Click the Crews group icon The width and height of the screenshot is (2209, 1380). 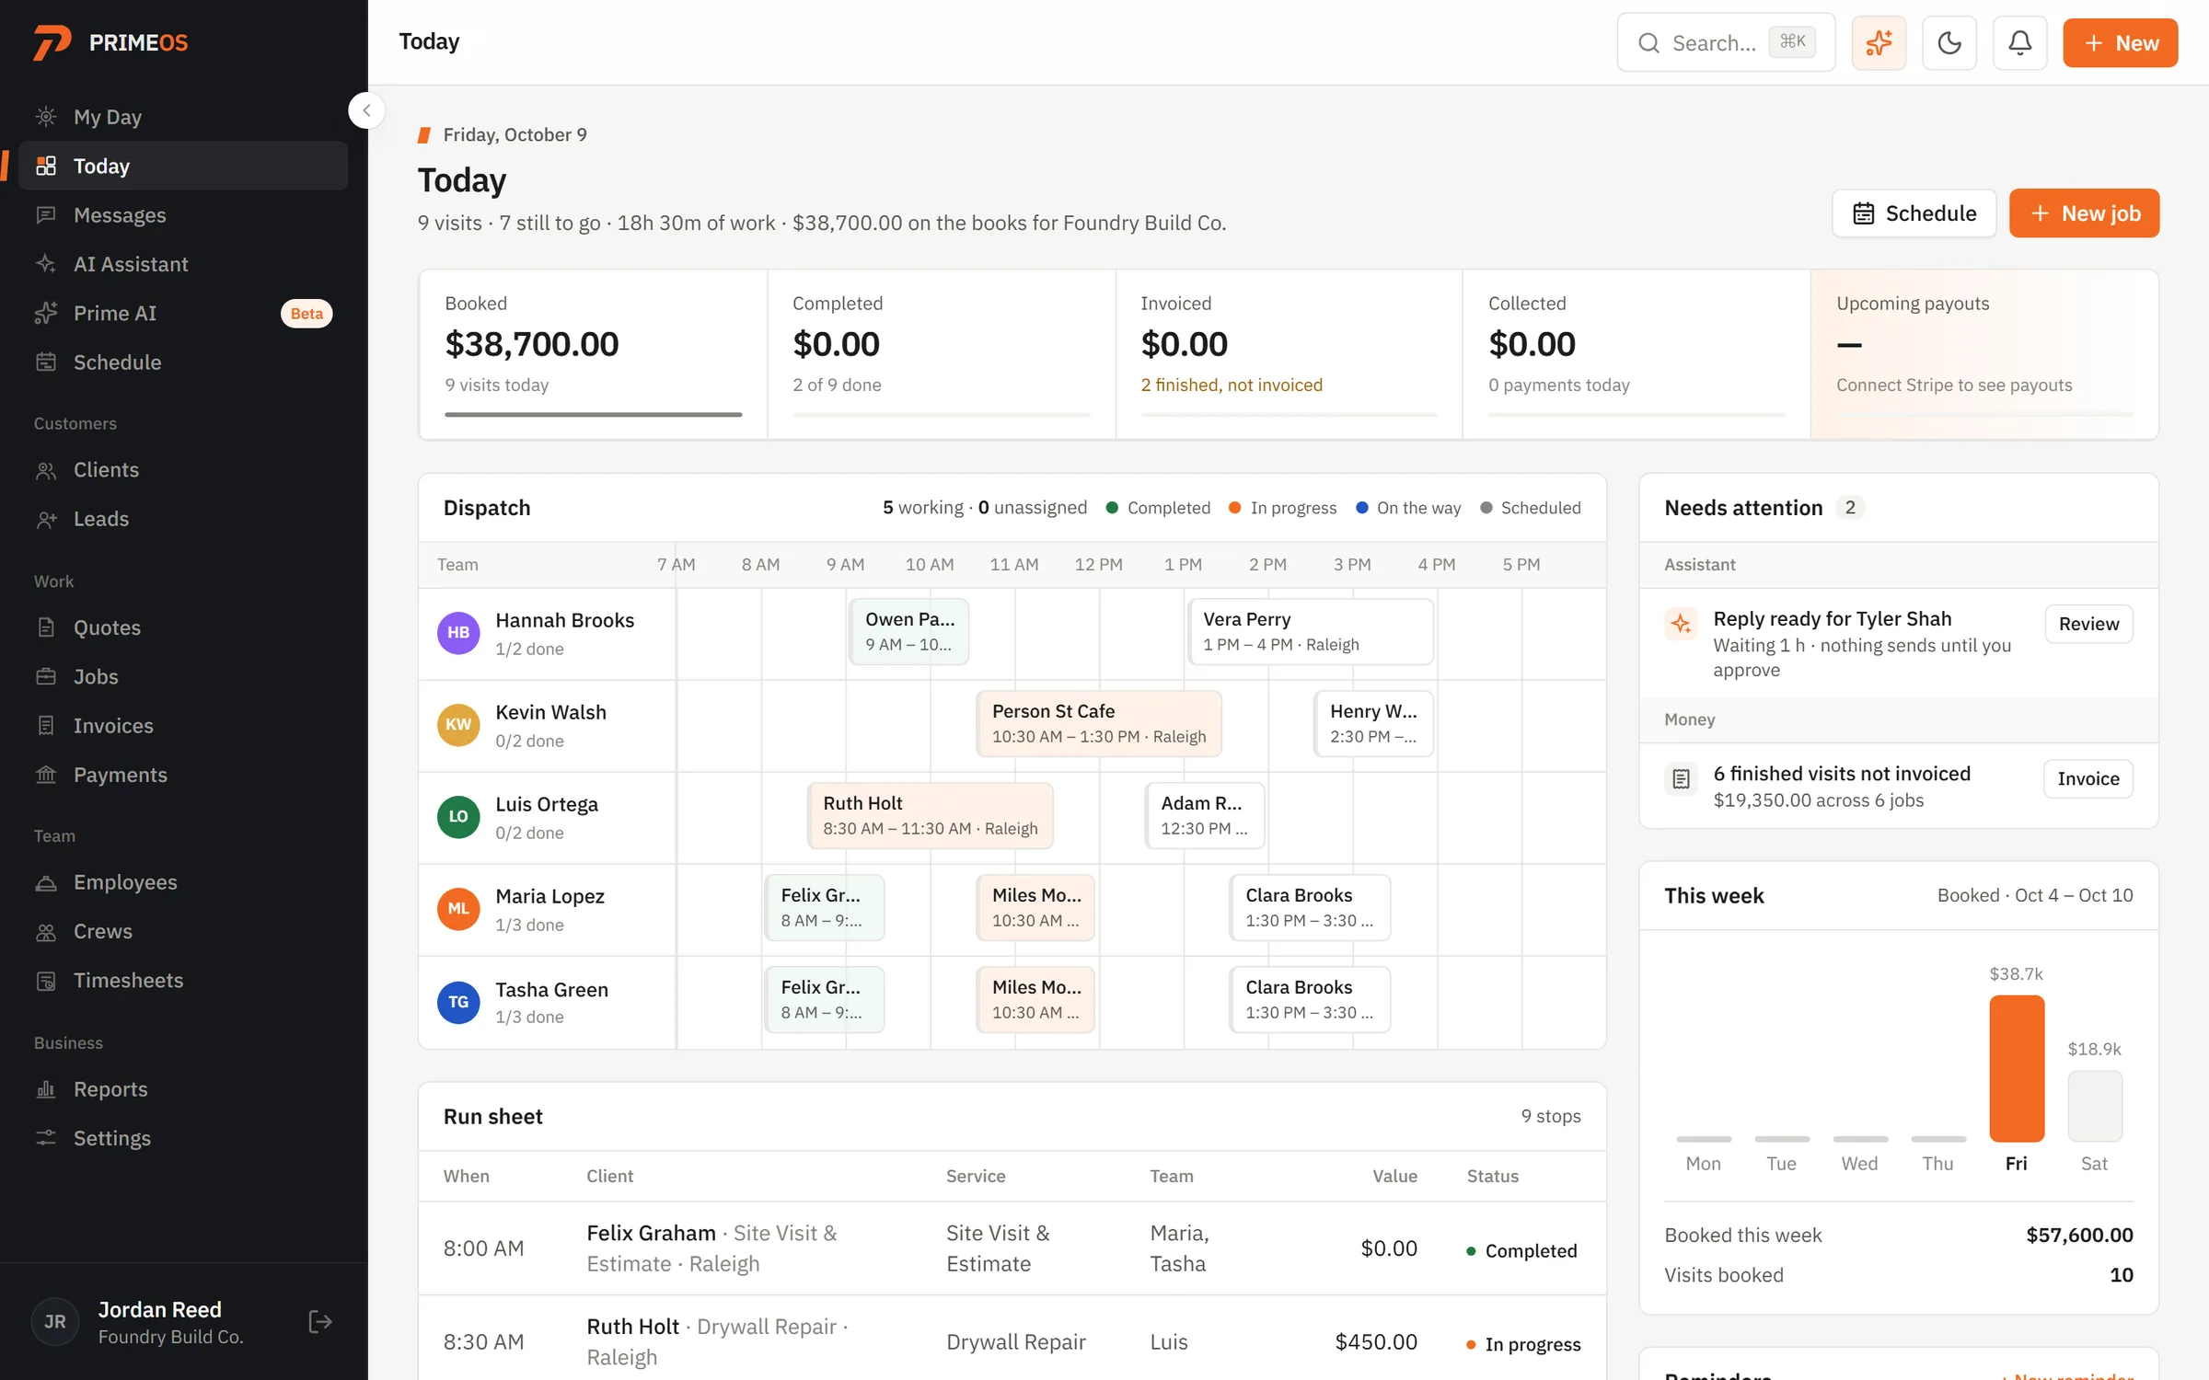(x=46, y=932)
